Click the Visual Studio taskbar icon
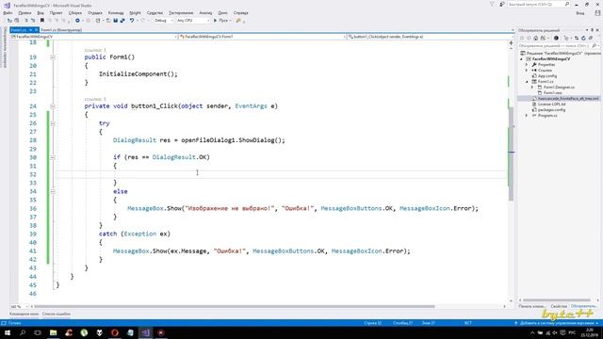 click(x=145, y=332)
